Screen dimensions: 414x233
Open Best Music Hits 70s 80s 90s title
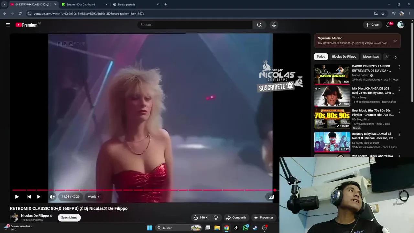click(x=373, y=113)
